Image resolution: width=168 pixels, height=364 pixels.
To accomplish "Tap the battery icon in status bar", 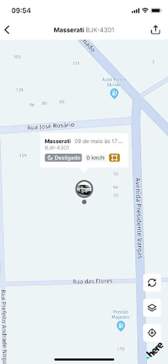I will tap(156, 11).
